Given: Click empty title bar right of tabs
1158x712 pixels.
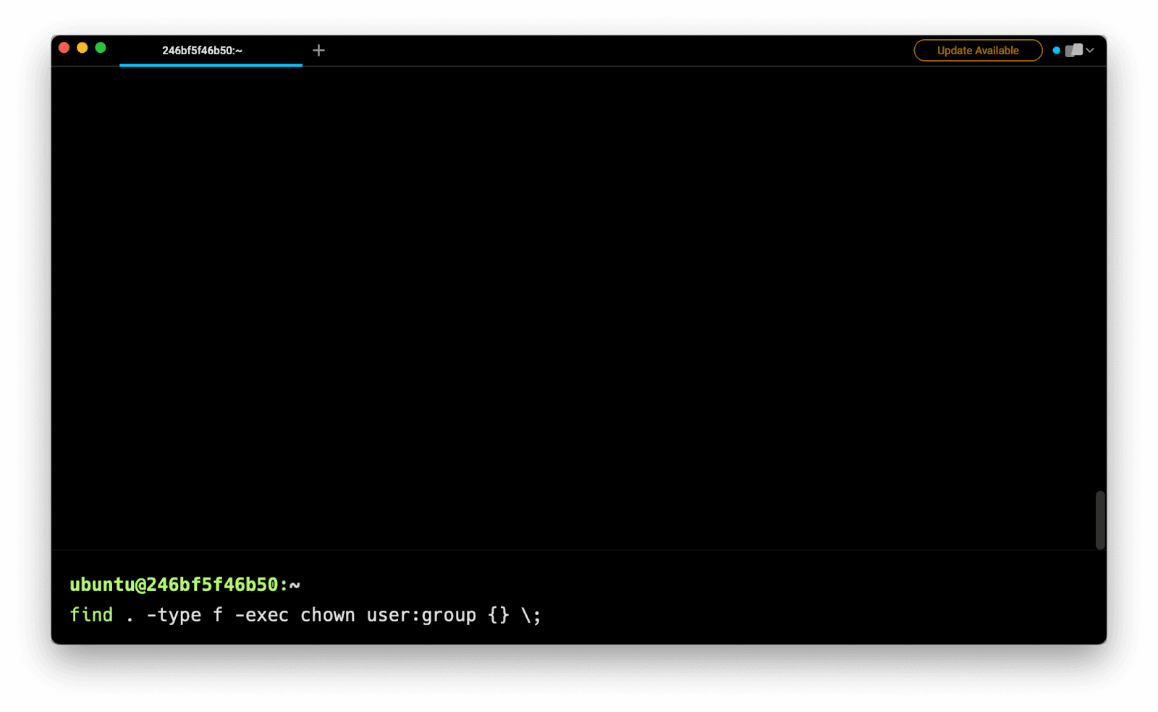Looking at the screenshot, I should point(615,51).
